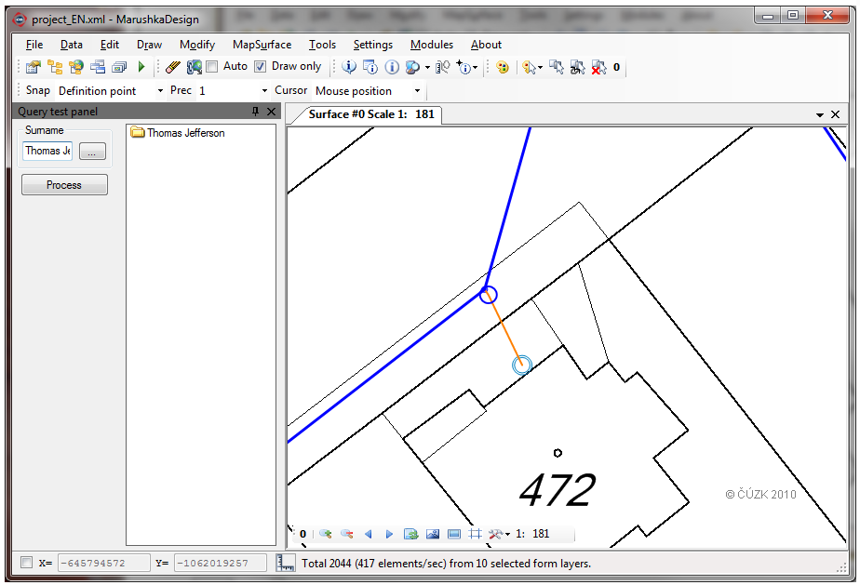Click the Process button
This screenshot has width=860, height=585.
coord(64,185)
